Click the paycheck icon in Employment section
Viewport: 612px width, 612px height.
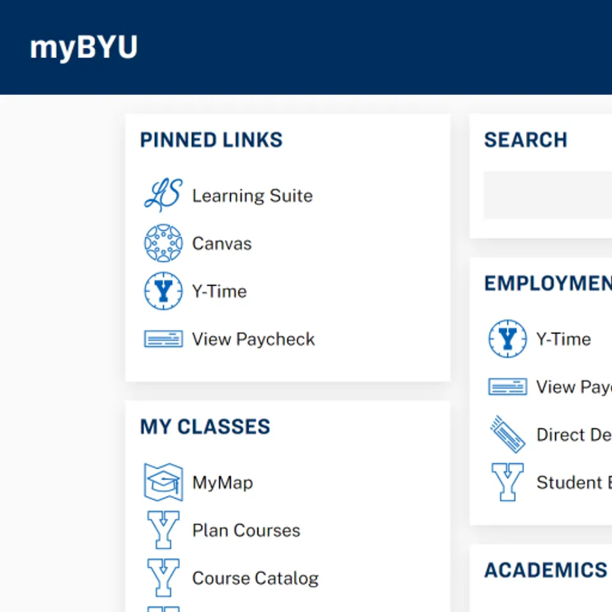pos(507,386)
